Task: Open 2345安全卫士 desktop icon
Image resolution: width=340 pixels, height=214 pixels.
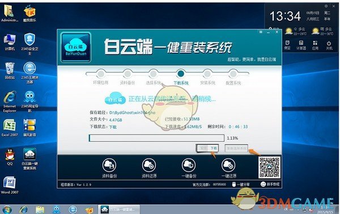Action: point(29,44)
